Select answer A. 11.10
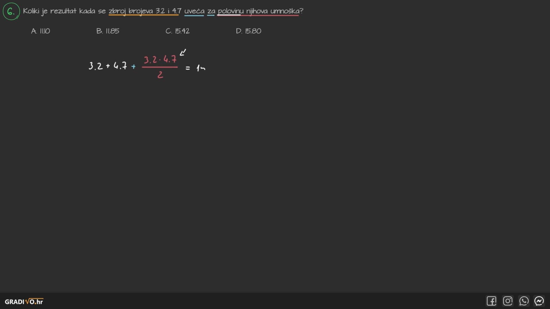Image resolution: width=550 pixels, height=309 pixels. [x=40, y=31]
